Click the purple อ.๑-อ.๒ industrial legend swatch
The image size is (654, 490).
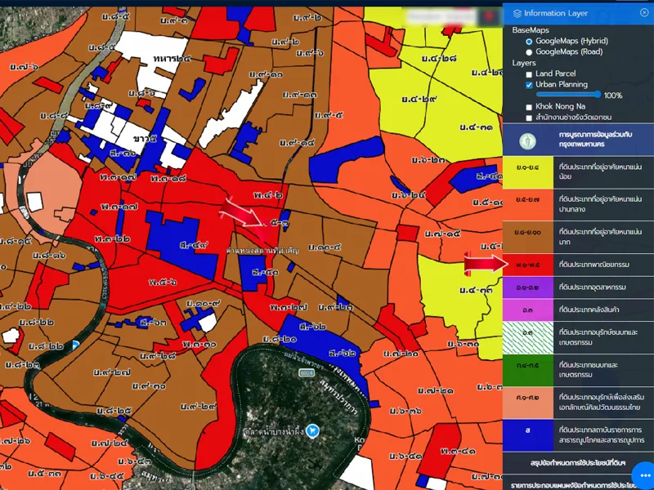pos(527,287)
